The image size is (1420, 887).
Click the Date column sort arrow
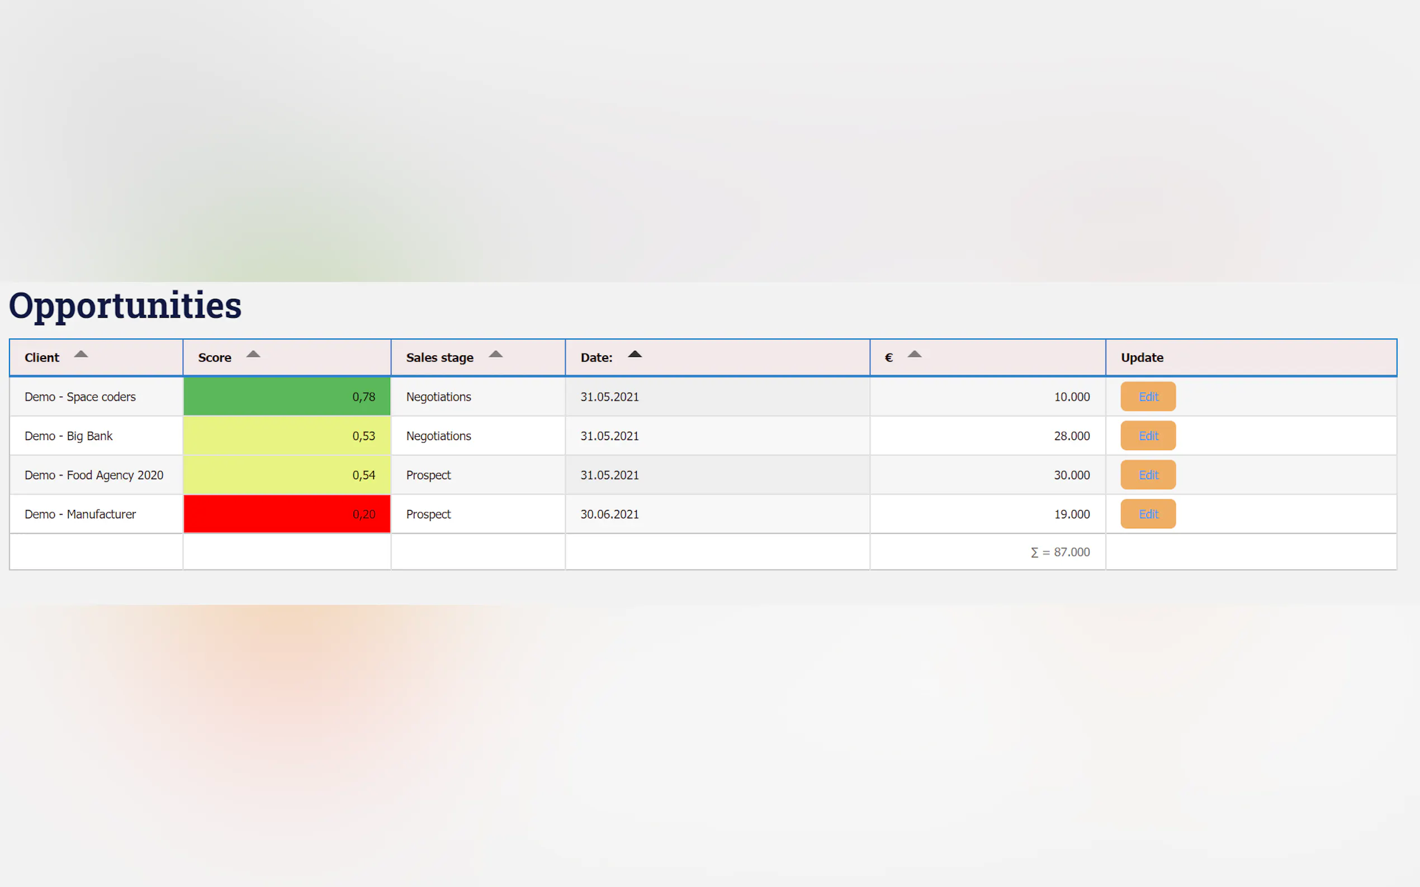point(635,354)
